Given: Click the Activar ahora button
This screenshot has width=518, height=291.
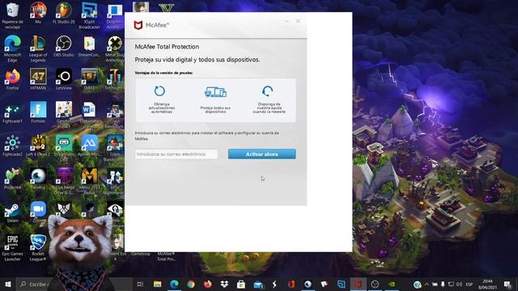Looking at the screenshot, I should (261, 154).
